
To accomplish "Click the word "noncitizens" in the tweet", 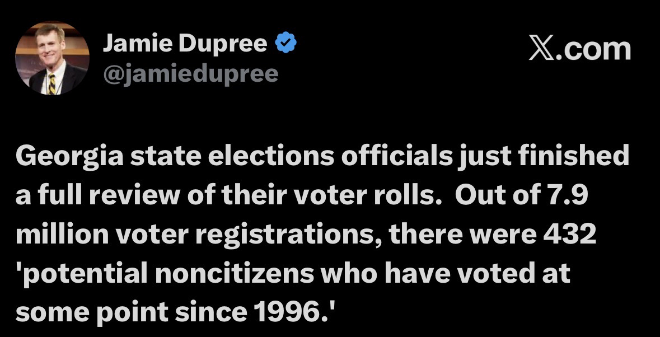I will coord(235,273).
